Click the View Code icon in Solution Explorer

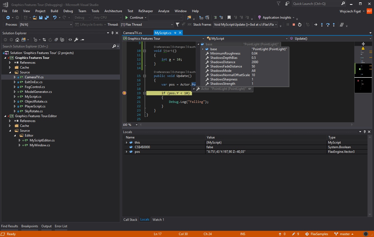70,40
